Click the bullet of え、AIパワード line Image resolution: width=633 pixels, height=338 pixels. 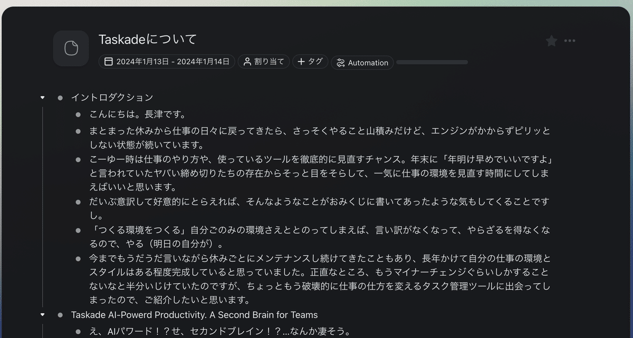[78, 332]
